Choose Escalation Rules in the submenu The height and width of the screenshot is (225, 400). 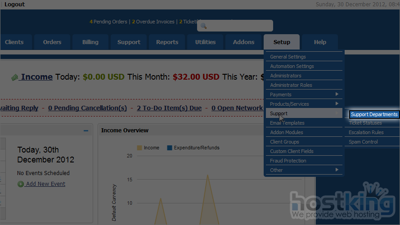pyautogui.click(x=366, y=132)
